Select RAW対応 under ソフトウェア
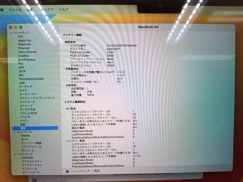The width and height of the screenshot is (243, 182). [x=27, y=158]
